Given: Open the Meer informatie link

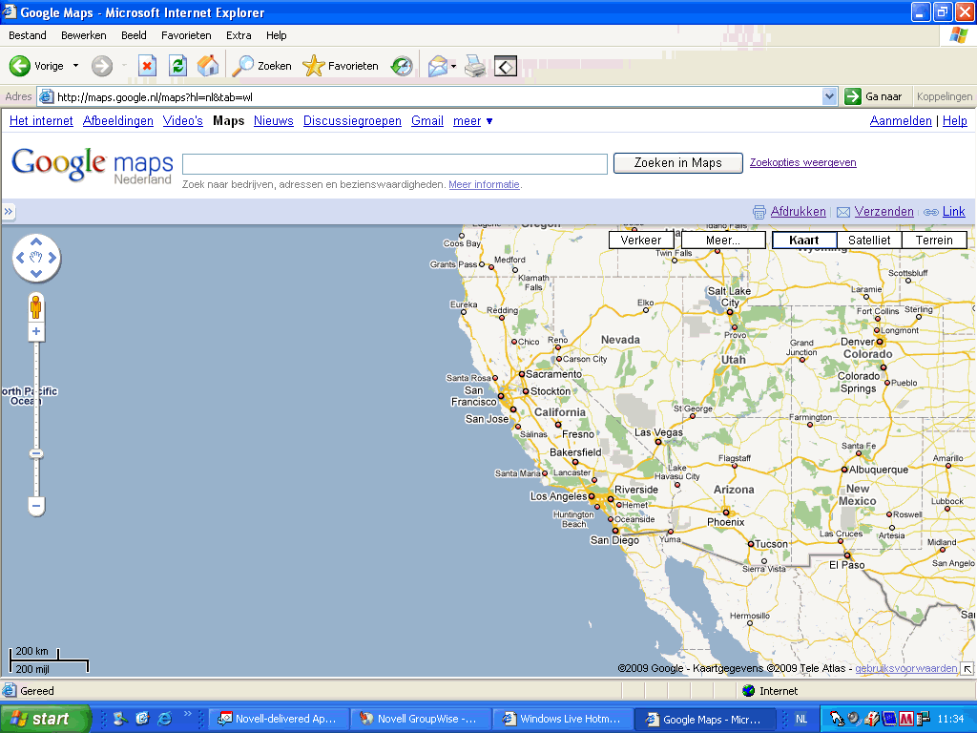Looking at the screenshot, I should click(x=484, y=184).
